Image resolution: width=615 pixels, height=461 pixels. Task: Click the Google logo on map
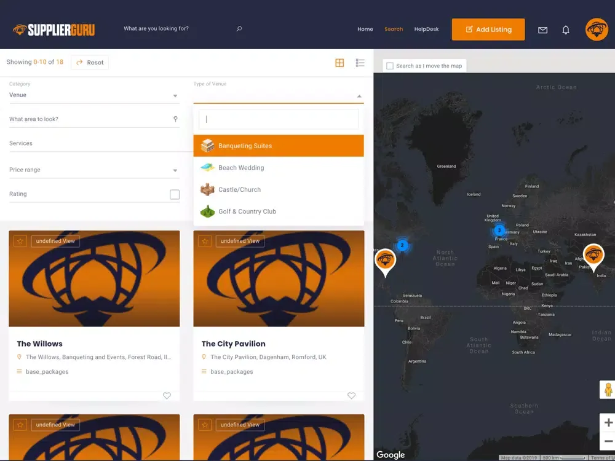click(391, 455)
